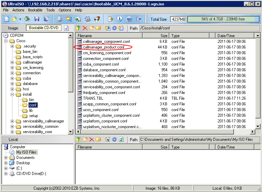
Task: Open the Actions menu
Action: [x=18, y=10]
